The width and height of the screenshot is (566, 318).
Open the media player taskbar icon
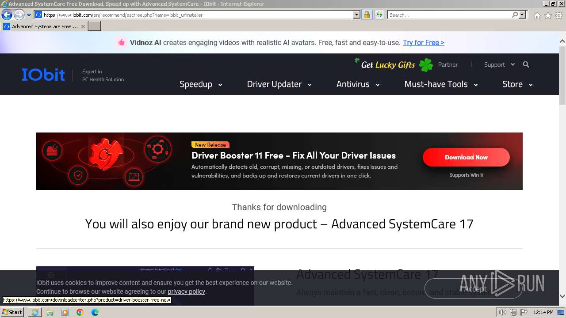tap(65, 312)
